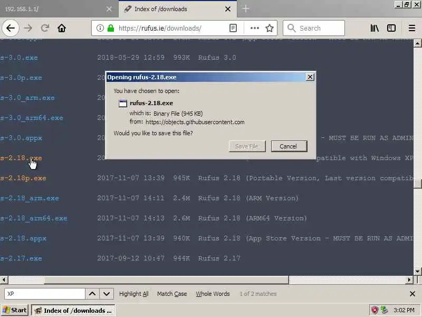The width and height of the screenshot is (422, 317).
Task: Open the rufus-2.18.appx link
Action: coord(23,238)
